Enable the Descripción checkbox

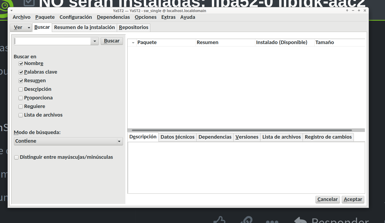click(21, 89)
